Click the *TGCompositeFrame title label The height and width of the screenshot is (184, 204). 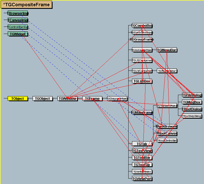tap(26, 5)
